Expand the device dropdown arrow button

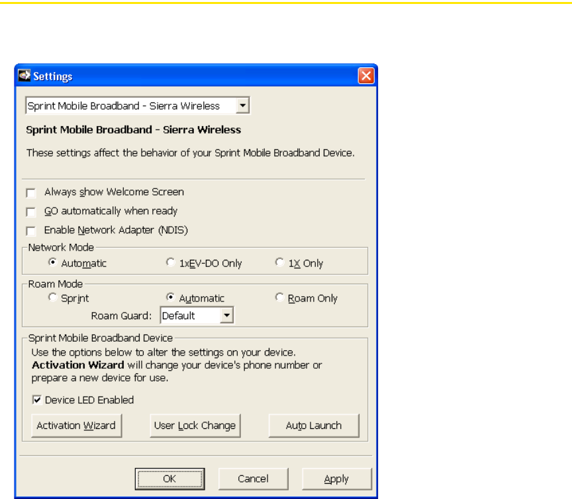click(x=242, y=106)
